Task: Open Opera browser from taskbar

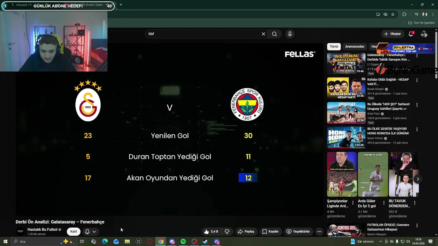Action: (x=150, y=242)
